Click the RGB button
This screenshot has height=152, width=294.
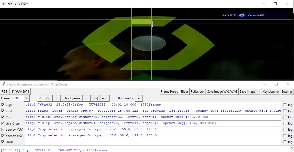point(4,92)
